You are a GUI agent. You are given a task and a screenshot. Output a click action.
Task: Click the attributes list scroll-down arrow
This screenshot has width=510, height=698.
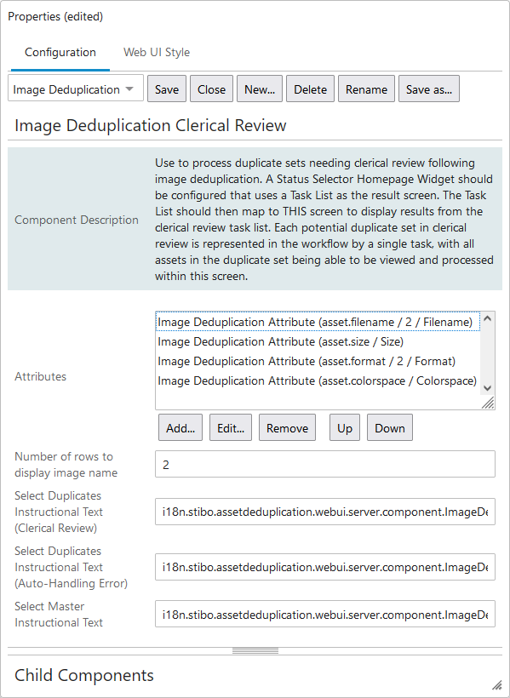[487, 387]
